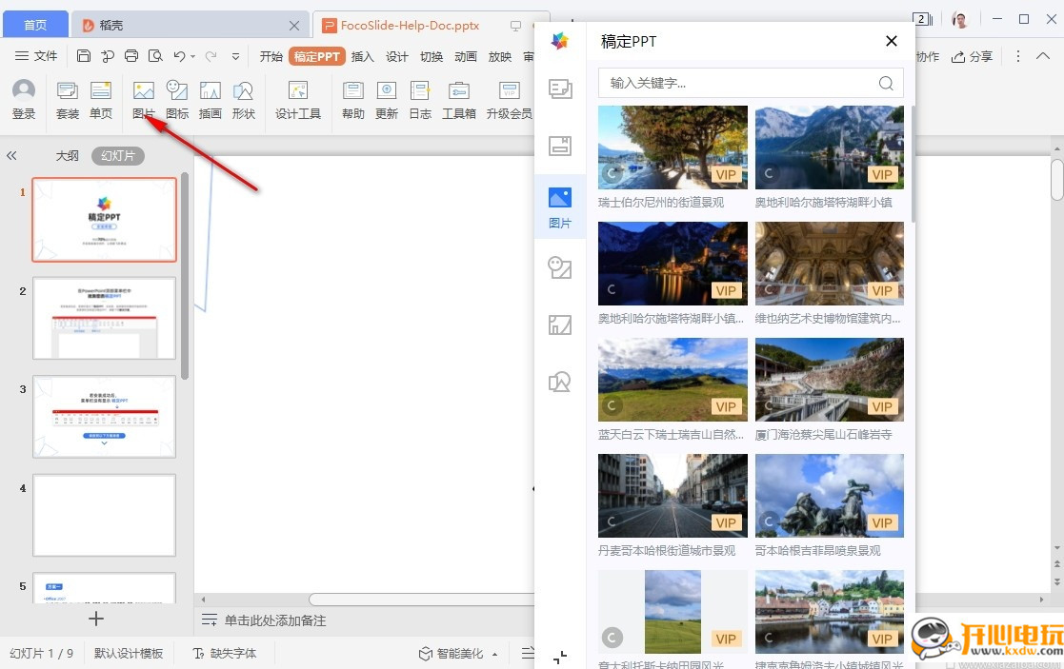Switch to the 幻灯片 tab above slide panel
This screenshot has height=669, width=1064.
point(117,155)
